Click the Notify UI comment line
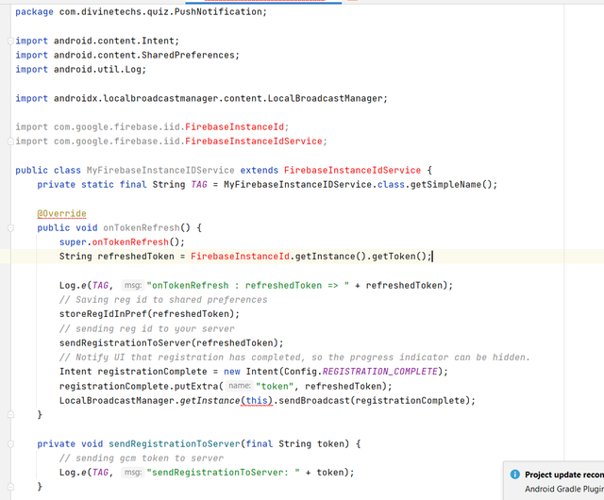Screen dimensions: 604x500 [x=294, y=358]
